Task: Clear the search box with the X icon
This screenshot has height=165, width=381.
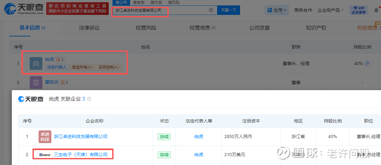Action: (211, 10)
